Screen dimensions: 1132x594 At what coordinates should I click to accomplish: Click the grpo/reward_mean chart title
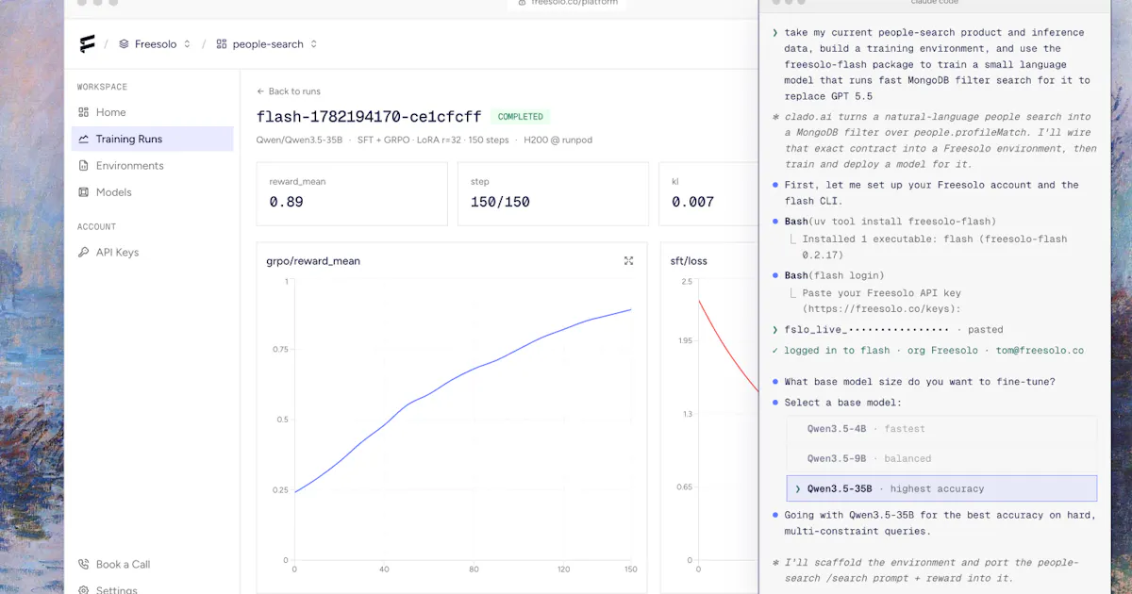coord(313,261)
